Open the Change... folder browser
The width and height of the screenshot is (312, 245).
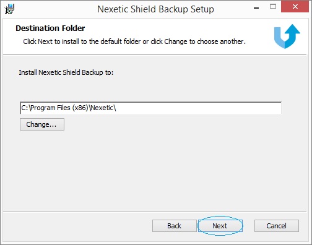click(42, 124)
